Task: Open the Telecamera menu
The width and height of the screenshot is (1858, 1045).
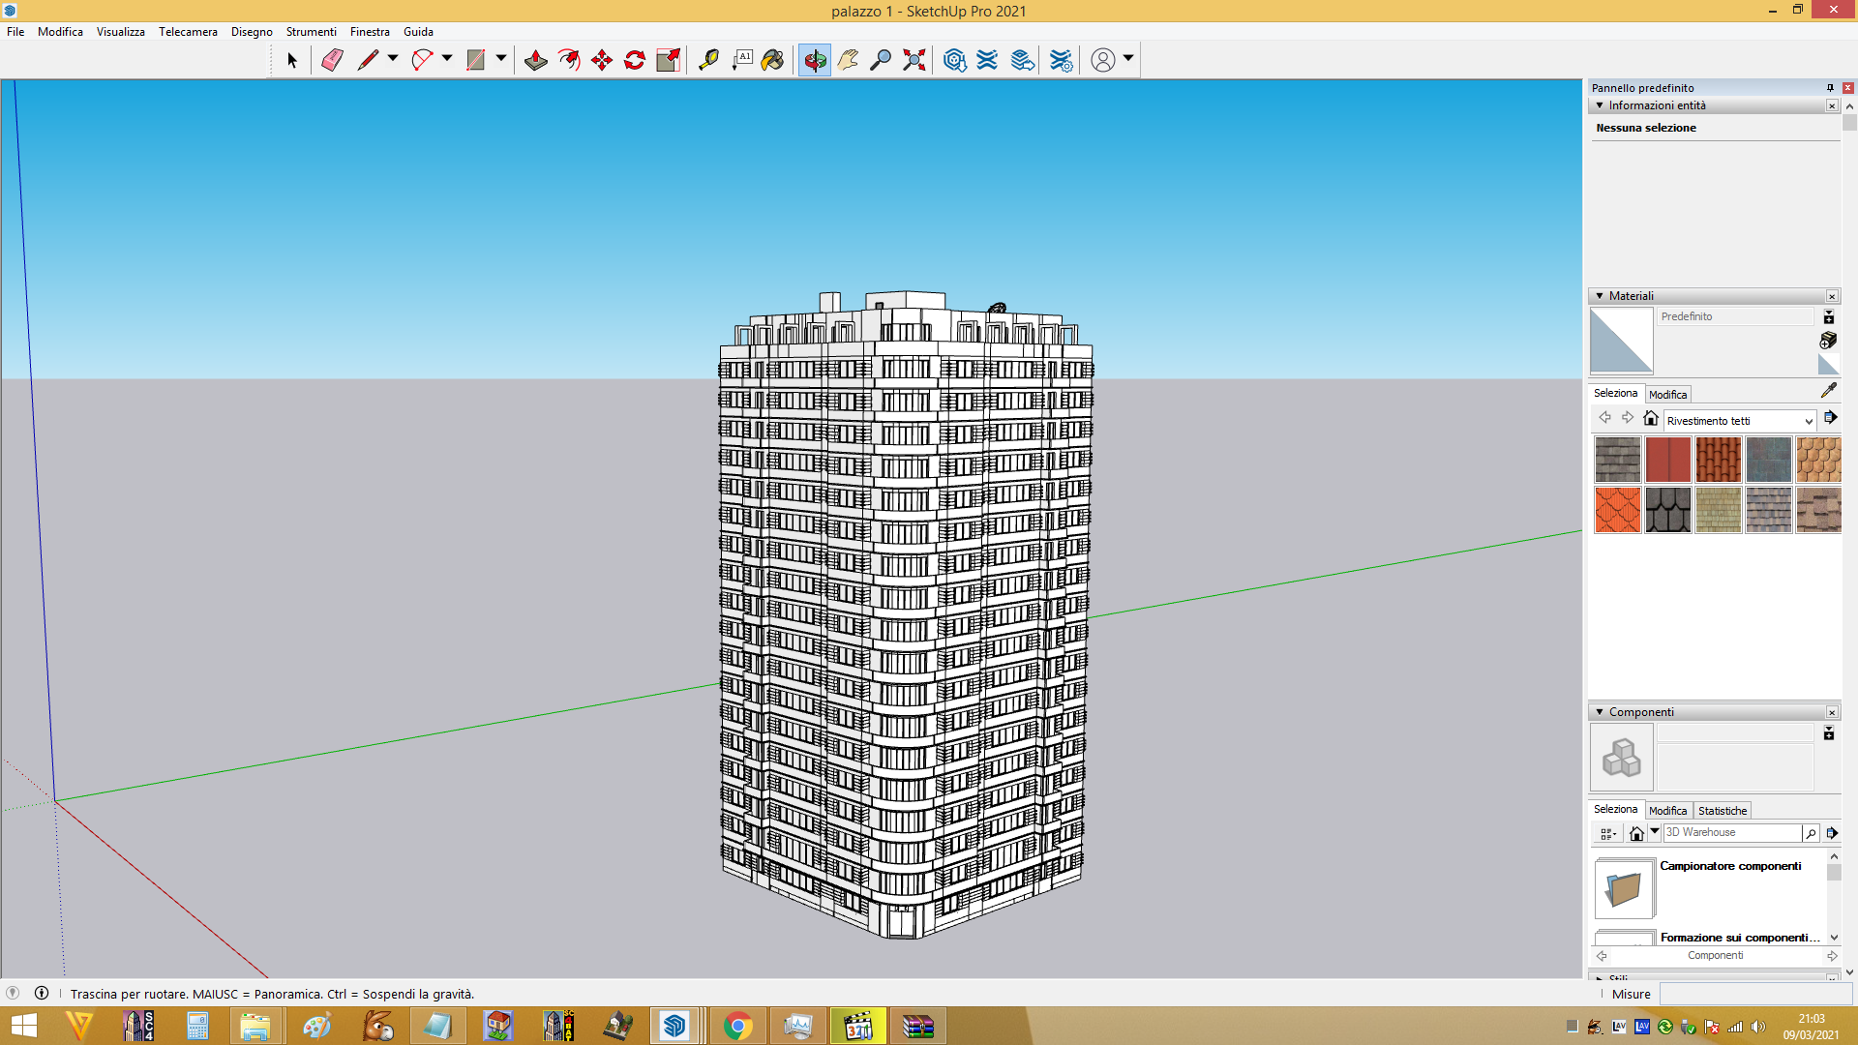Action: (188, 32)
